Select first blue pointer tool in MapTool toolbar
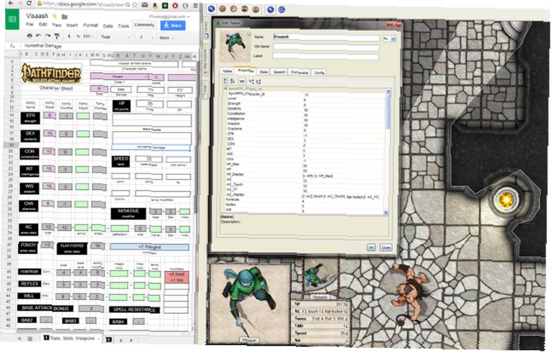The width and height of the screenshot is (552, 352). click(x=211, y=9)
